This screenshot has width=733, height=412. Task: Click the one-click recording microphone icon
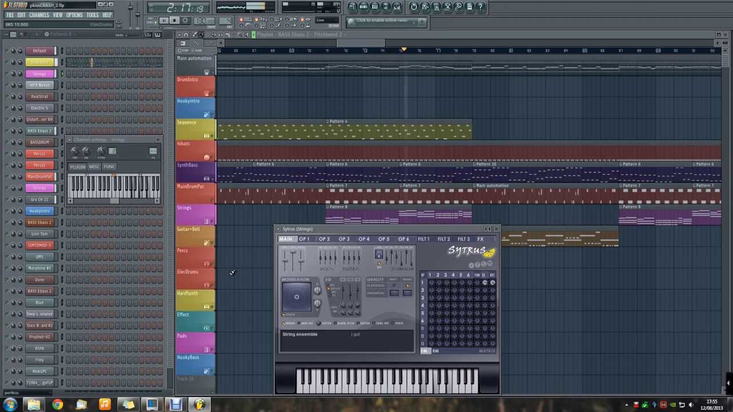coord(459,7)
